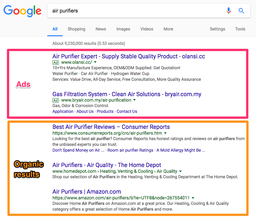Open Room air purifier Ratings sitelink
Image resolution: width=256 pixels, height=218 pixels.
pyautogui.click(x=130, y=150)
